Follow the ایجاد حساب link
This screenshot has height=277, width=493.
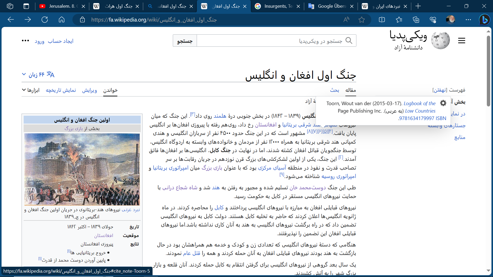(61, 41)
